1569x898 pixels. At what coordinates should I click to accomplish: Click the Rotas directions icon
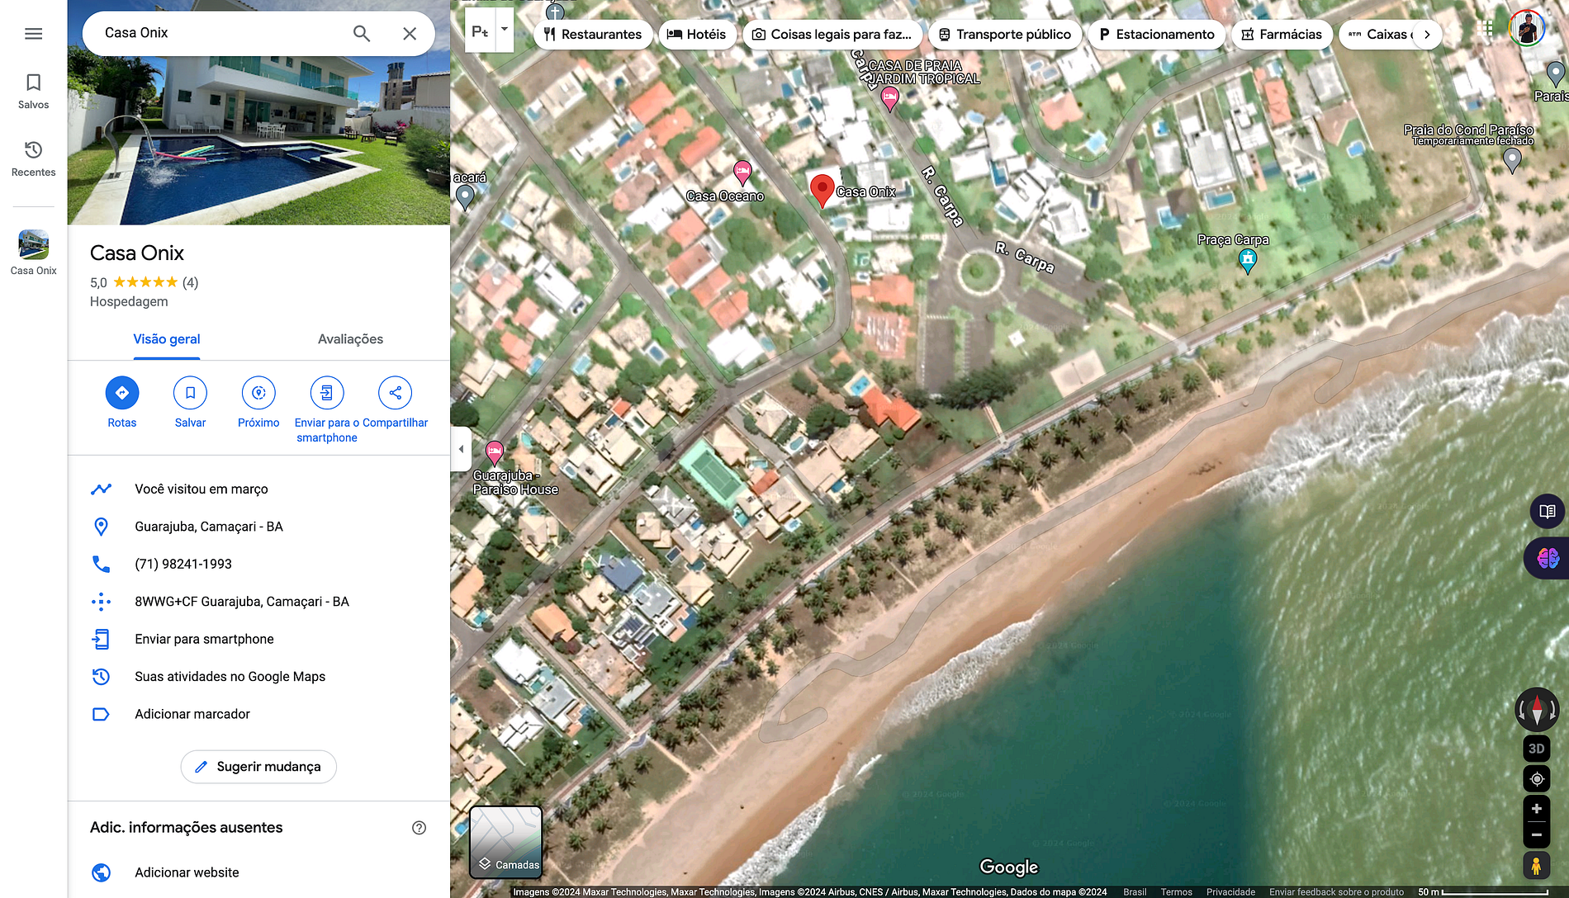[x=122, y=393]
